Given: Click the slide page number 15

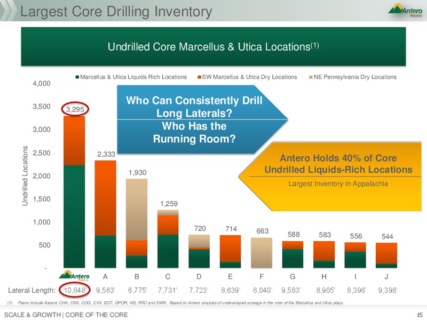Looking at the screenshot, I should point(420,315).
